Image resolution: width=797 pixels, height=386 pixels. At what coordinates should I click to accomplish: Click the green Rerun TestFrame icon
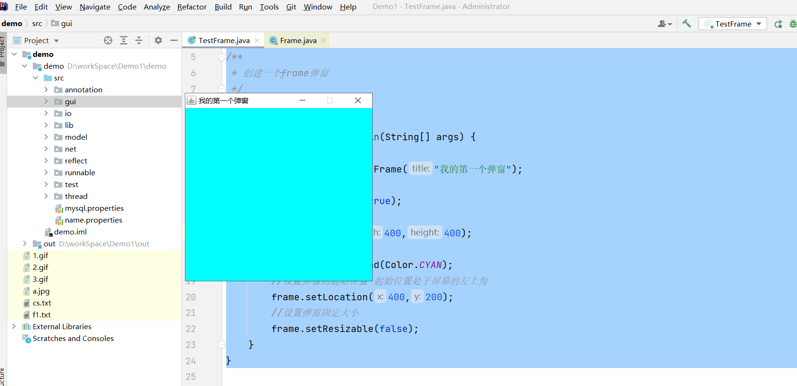click(778, 24)
